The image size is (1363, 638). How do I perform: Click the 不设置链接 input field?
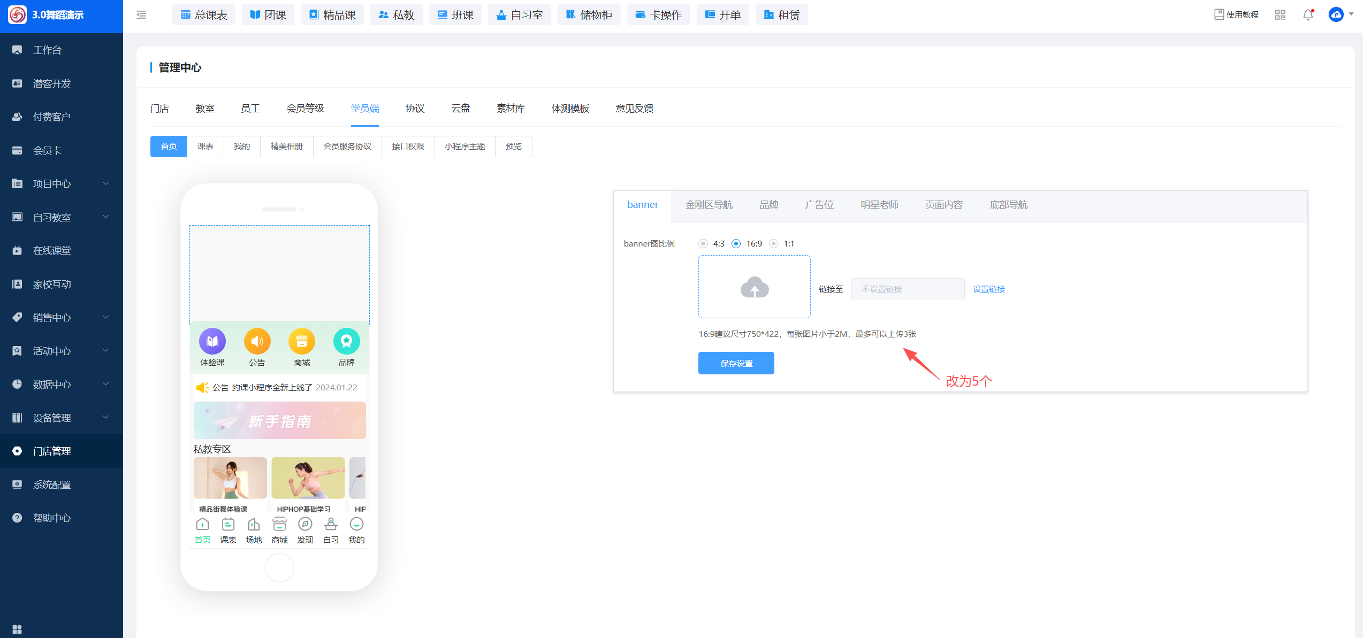coord(908,289)
